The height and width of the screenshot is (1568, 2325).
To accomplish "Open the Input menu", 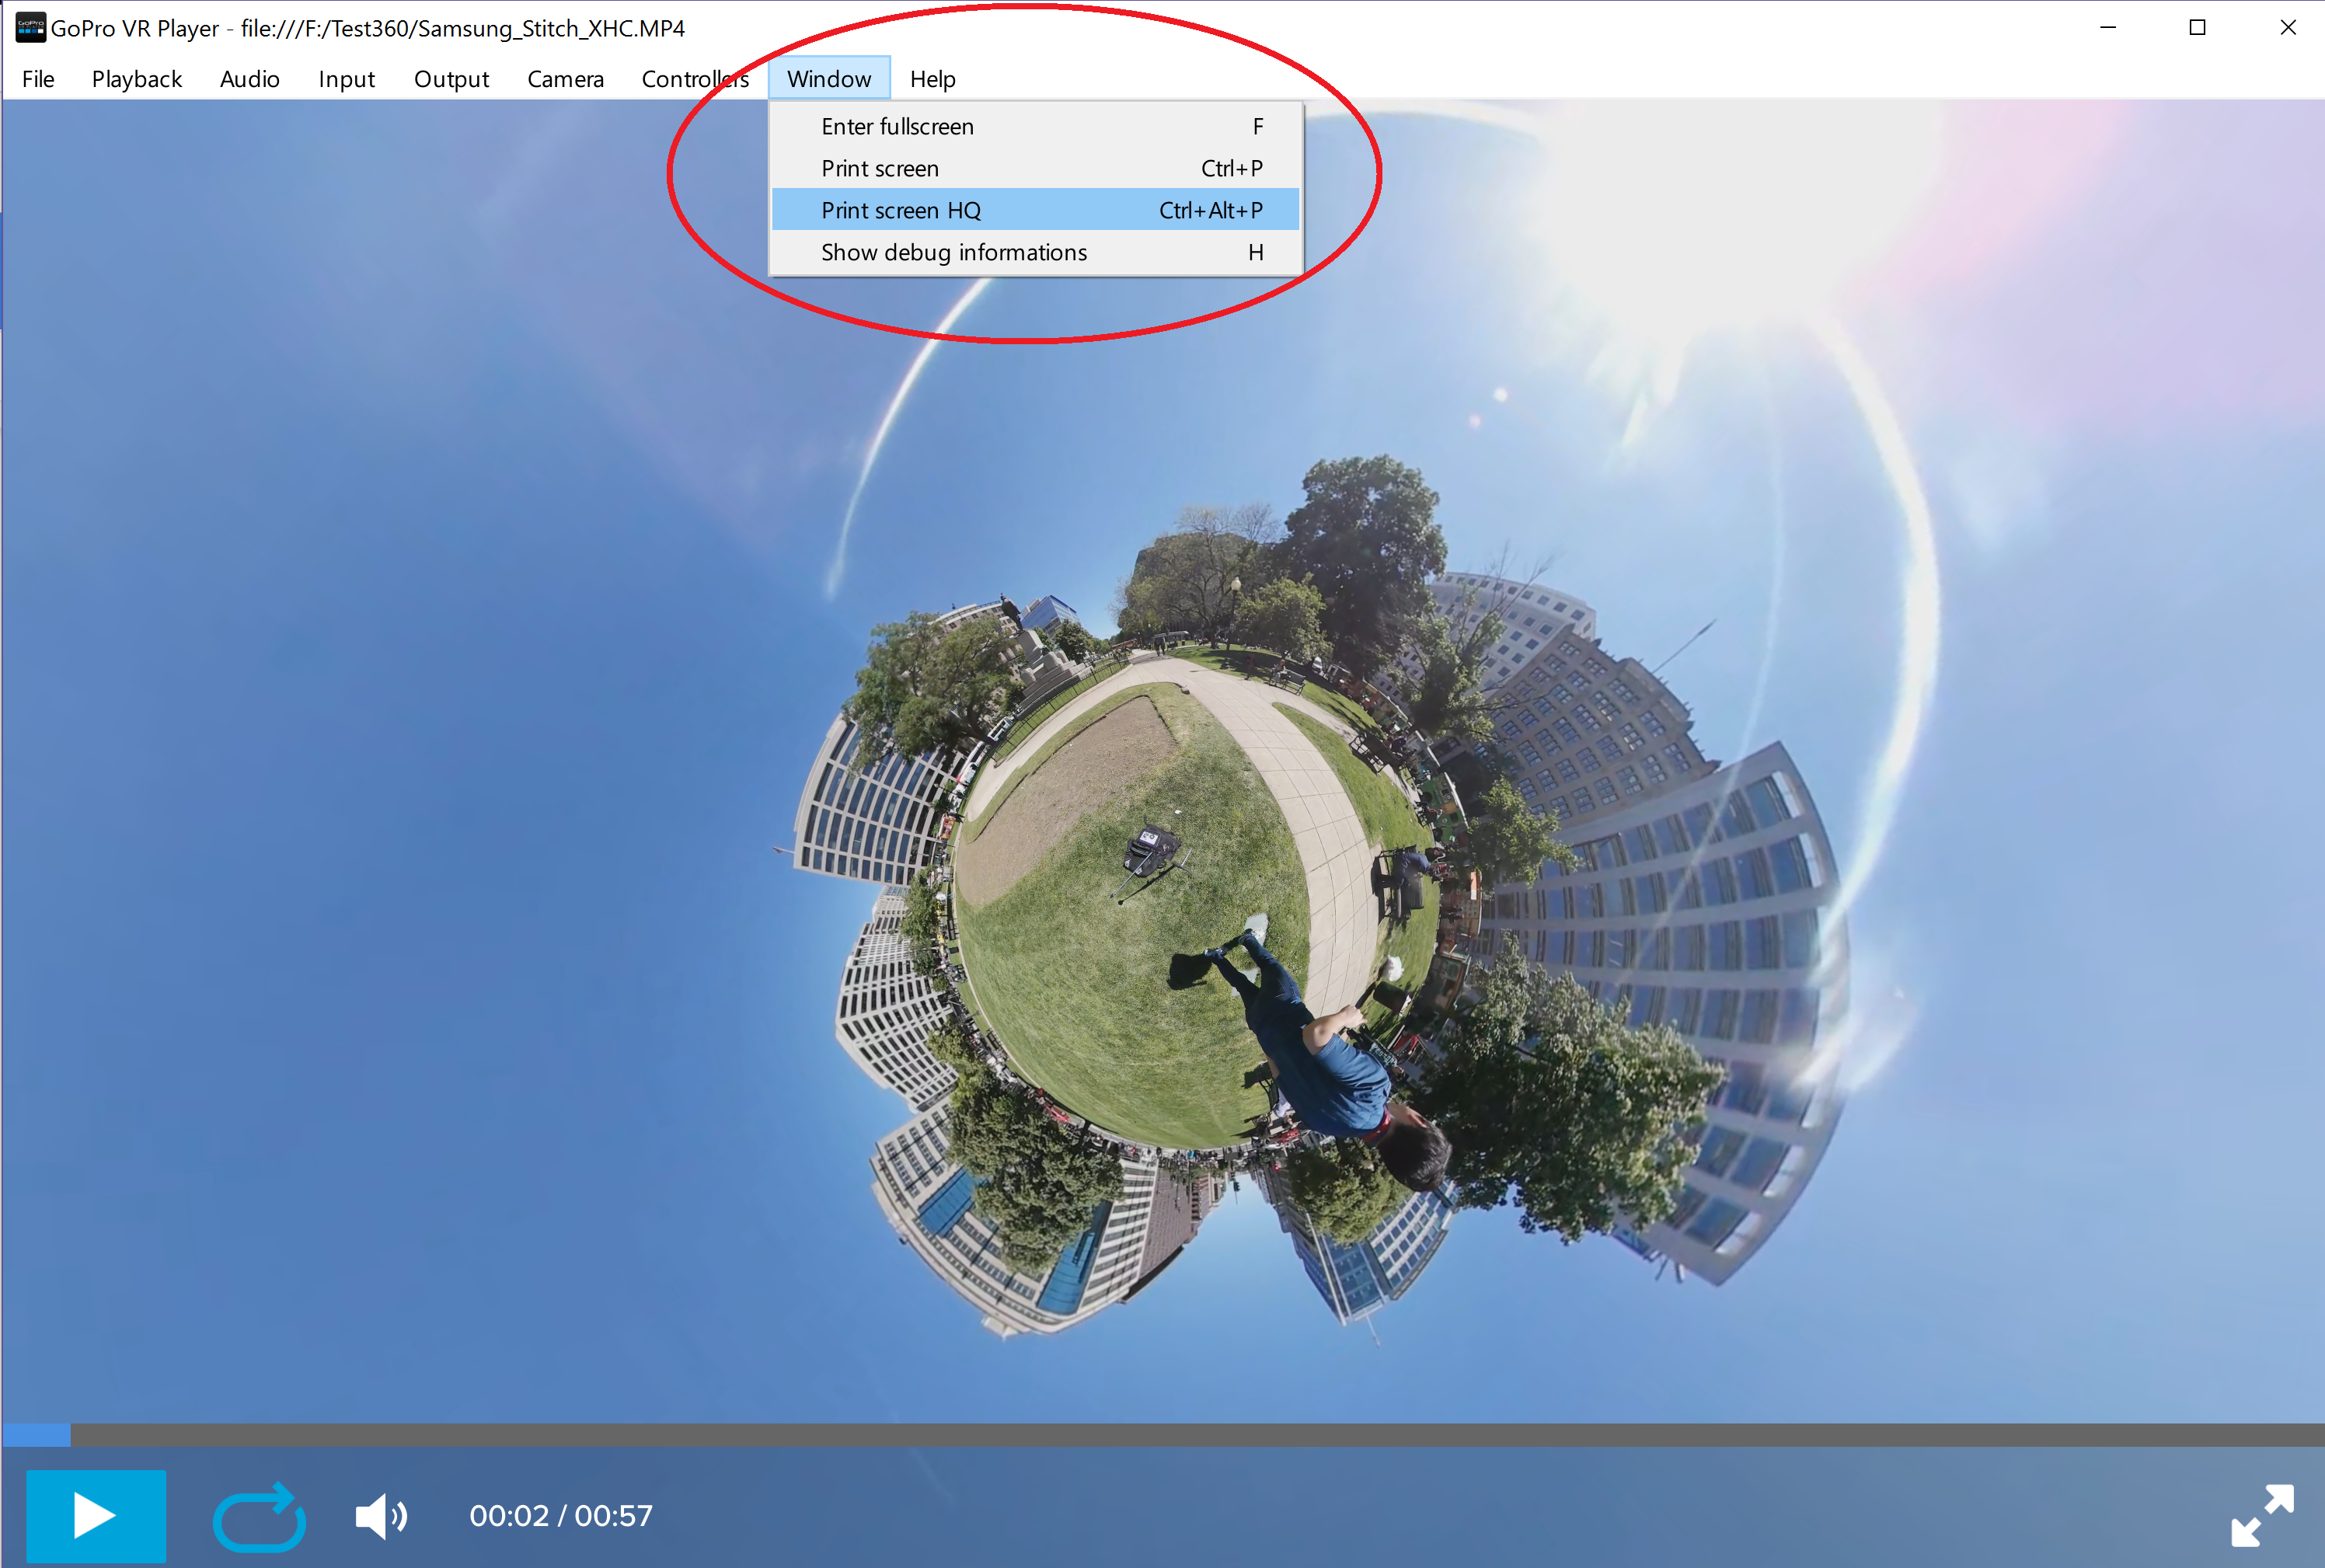I will 346,79.
